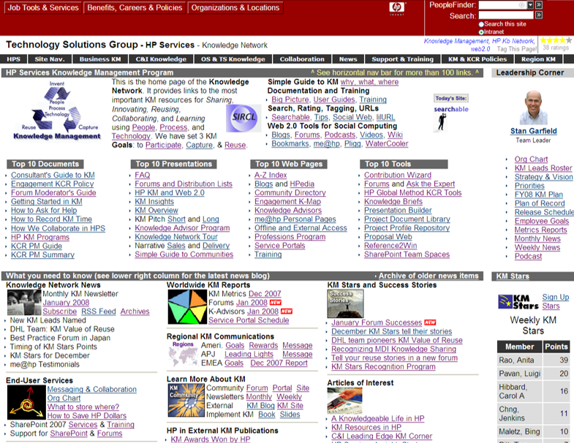Open Job Tools & Services menu
This screenshot has width=574, height=443.
[x=43, y=8]
